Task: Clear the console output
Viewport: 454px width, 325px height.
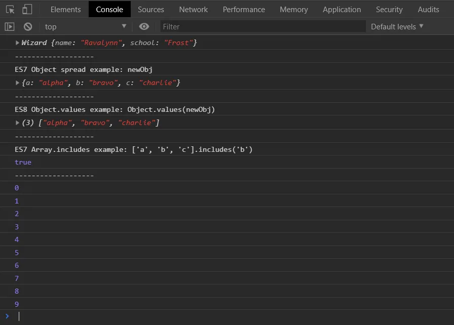Action: [x=28, y=27]
